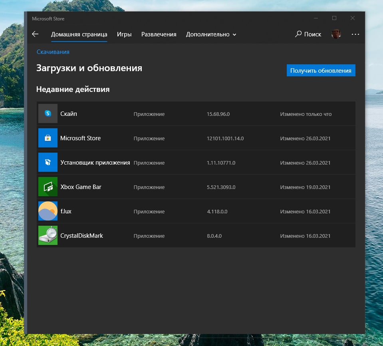Open the Развлечения tab
383x346 pixels.
159,34
